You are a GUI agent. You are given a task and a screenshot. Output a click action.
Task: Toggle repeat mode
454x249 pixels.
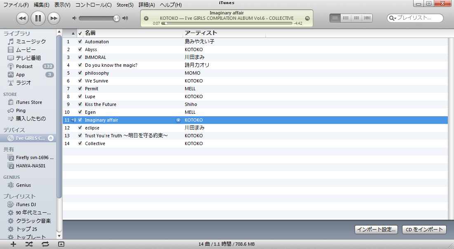[45, 244]
